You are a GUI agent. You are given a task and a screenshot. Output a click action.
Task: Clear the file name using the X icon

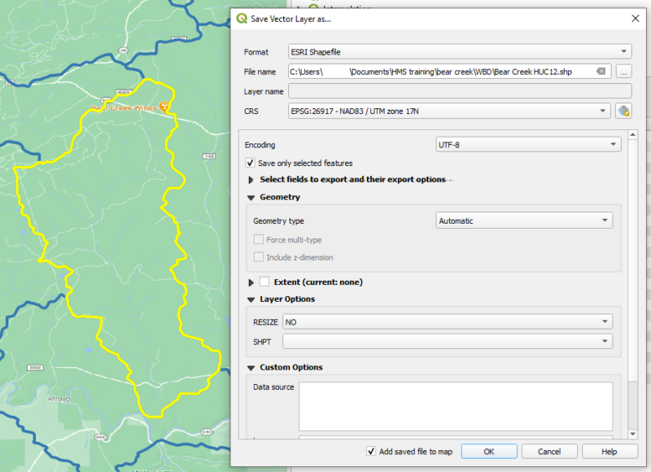tap(600, 72)
